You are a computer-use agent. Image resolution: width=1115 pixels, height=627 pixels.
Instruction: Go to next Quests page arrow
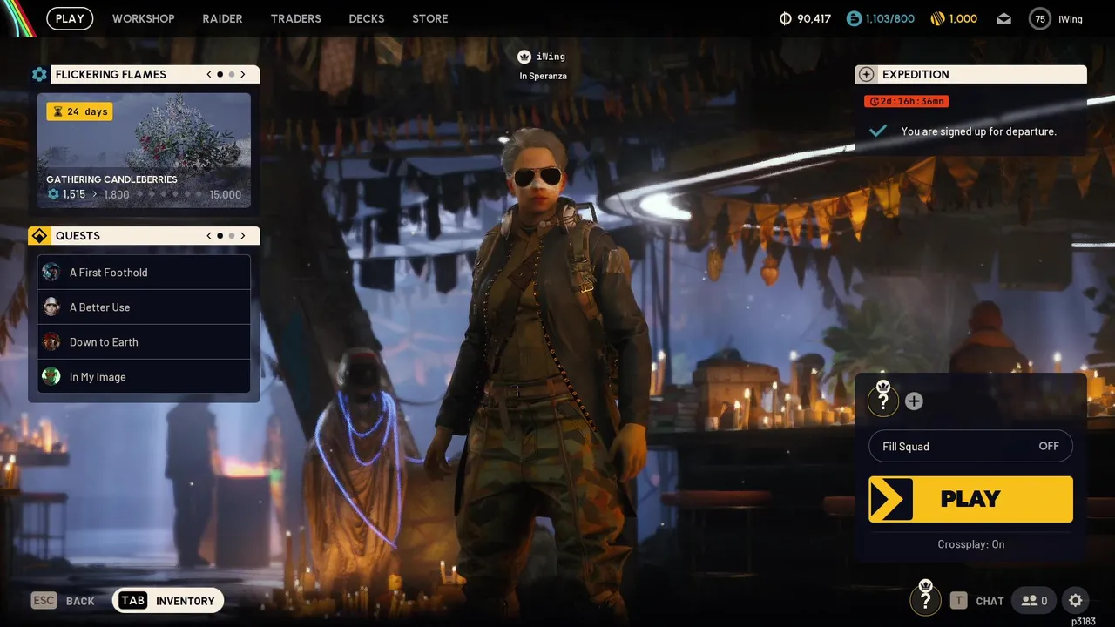pyautogui.click(x=243, y=236)
